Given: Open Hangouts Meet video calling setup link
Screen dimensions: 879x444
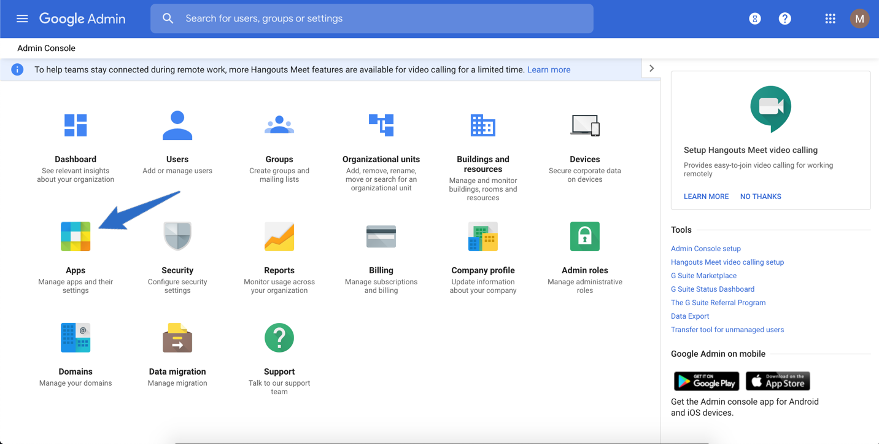Looking at the screenshot, I should pyautogui.click(x=727, y=262).
